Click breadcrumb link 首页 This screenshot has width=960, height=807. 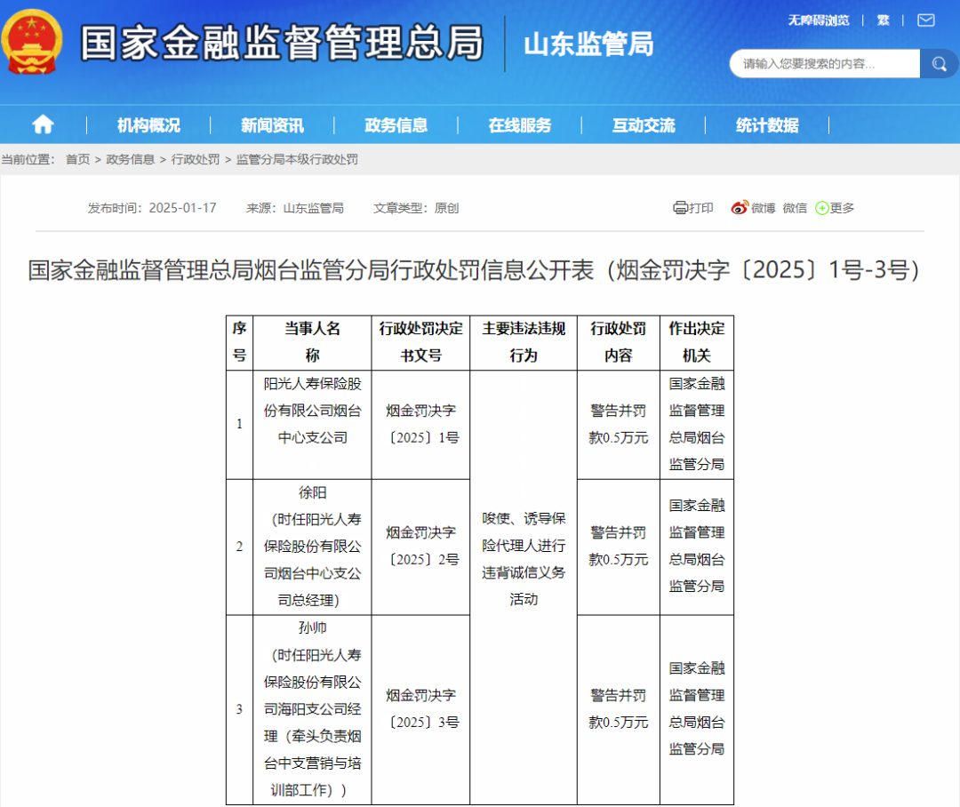(77, 159)
